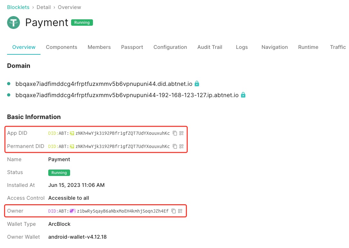Navigate to Blocklets in the breadcrumb
This screenshot has height=248, width=349.
[x=18, y=7]
